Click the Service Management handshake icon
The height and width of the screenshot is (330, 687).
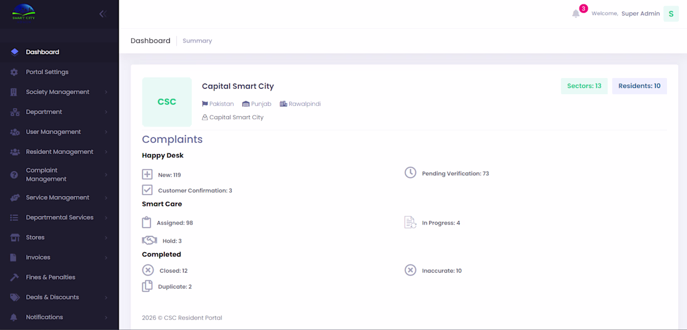pos(15,198)
